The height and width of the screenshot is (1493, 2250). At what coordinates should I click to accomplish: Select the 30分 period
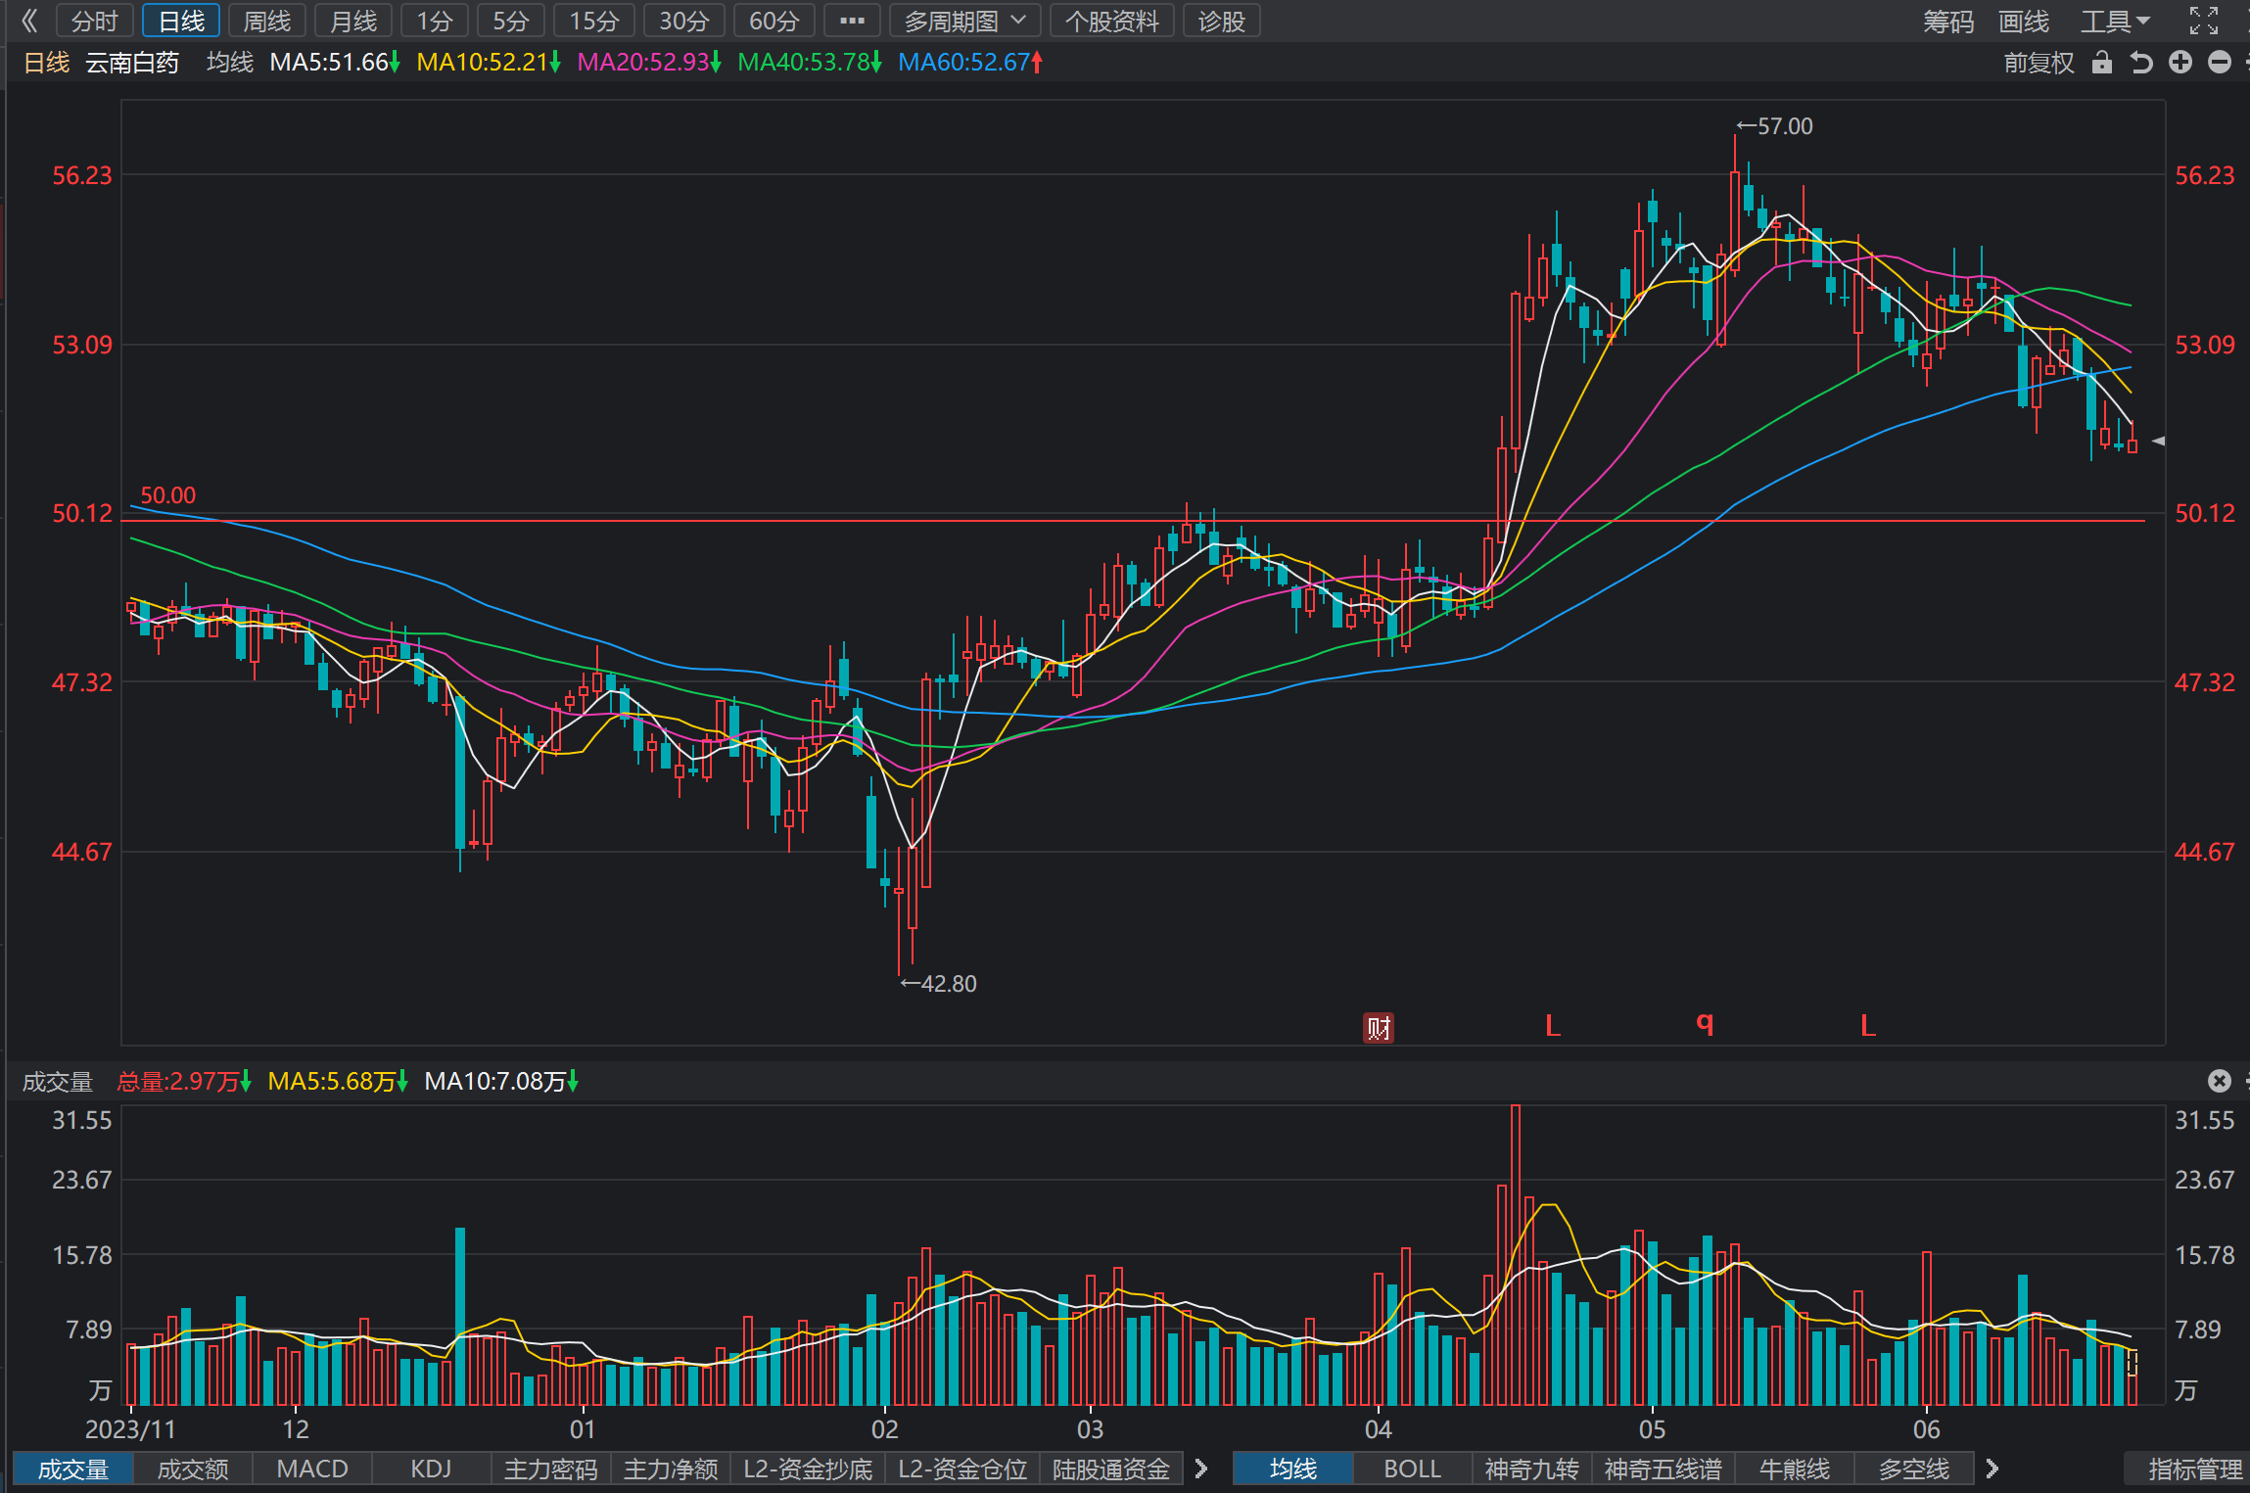(684, 21)
